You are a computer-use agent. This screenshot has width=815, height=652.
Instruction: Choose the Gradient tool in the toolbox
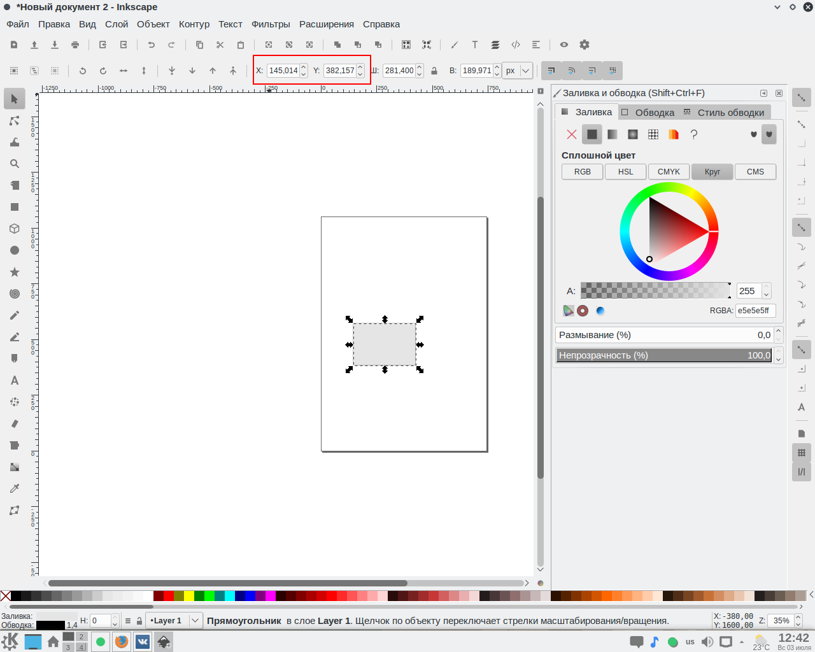click(14, 467)
